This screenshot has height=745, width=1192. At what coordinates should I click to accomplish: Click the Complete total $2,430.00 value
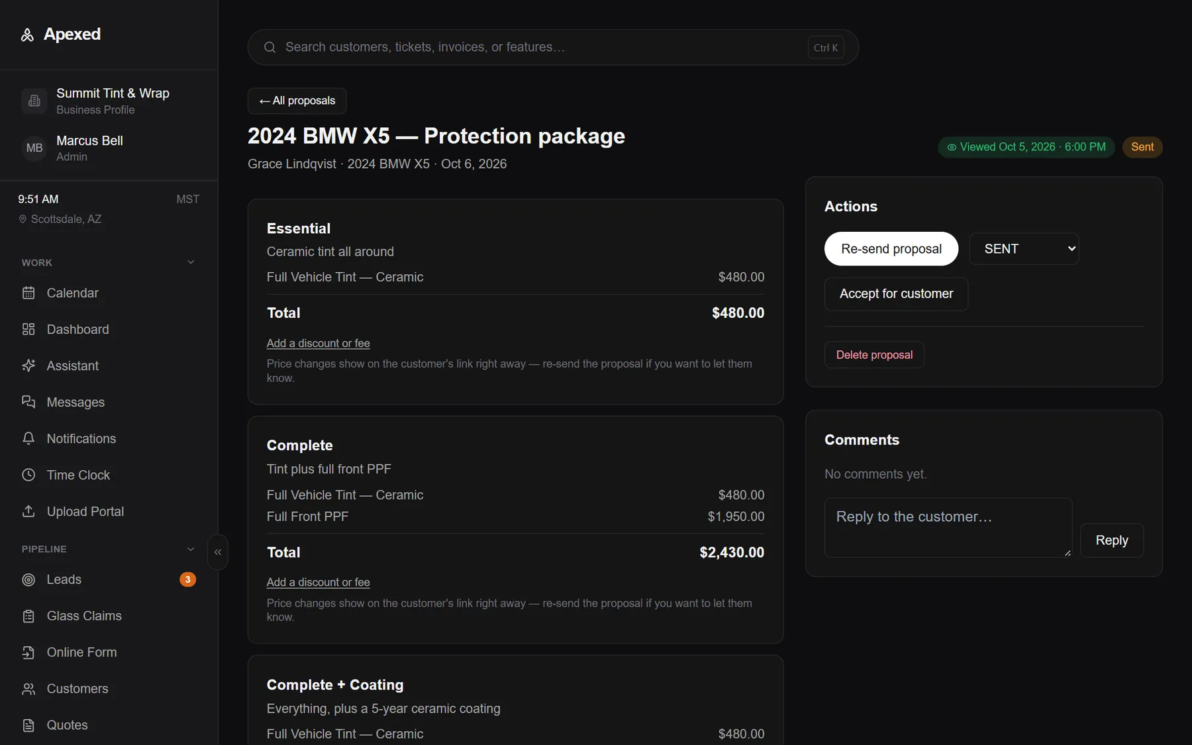tap(732, 552)
